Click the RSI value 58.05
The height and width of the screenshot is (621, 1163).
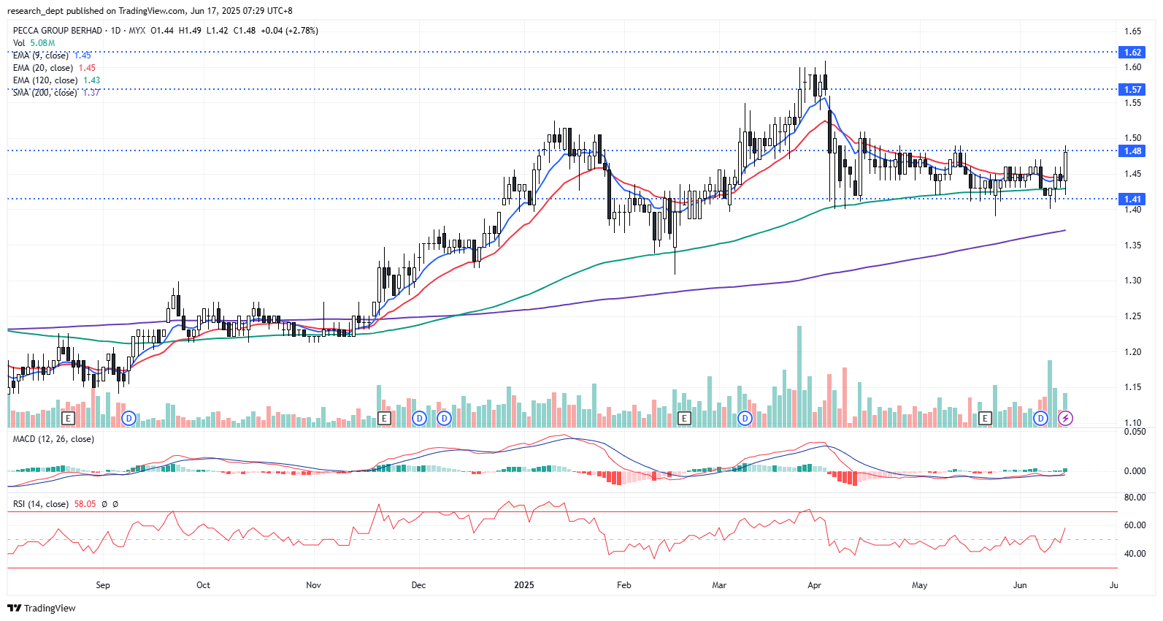85,504
